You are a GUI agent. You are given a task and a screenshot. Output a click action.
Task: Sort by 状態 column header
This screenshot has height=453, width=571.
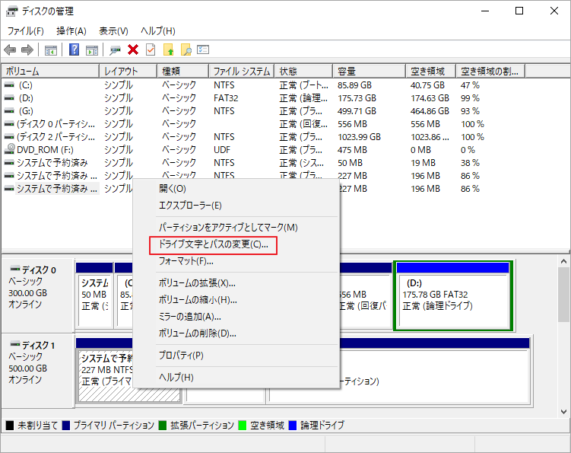[303, 71]
